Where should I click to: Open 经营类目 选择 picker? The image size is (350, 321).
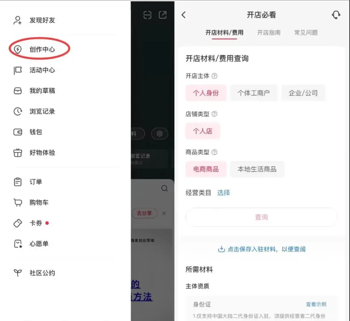pyautogui.click(x=223, y=193)
